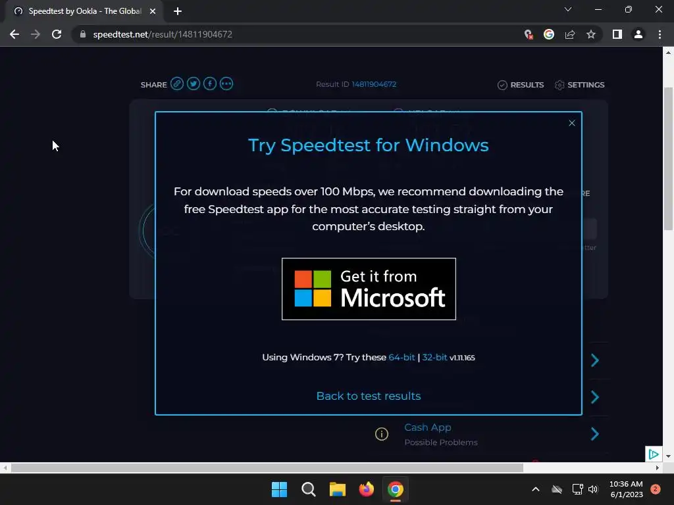
Task: Open Chrome profile menu
Action: tap(638, 34)
